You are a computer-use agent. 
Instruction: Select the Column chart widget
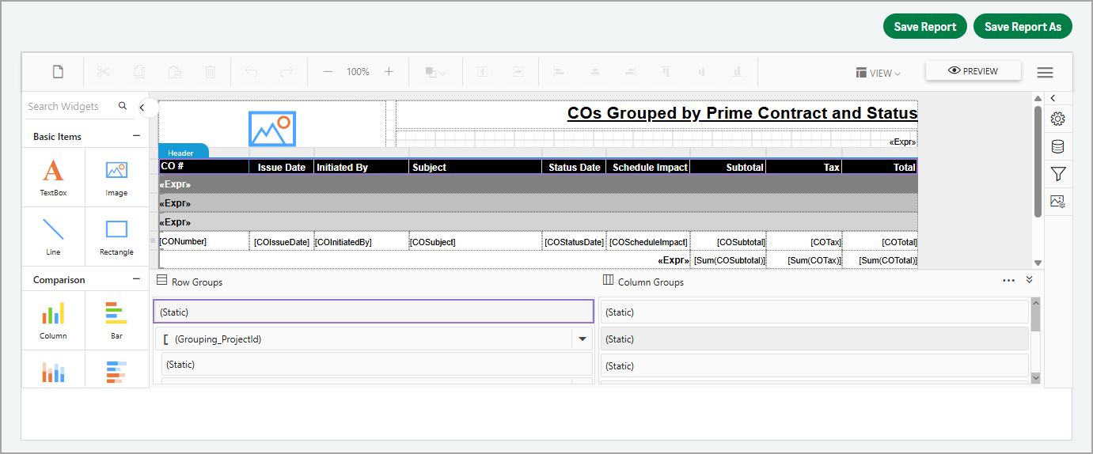point(53,320)
